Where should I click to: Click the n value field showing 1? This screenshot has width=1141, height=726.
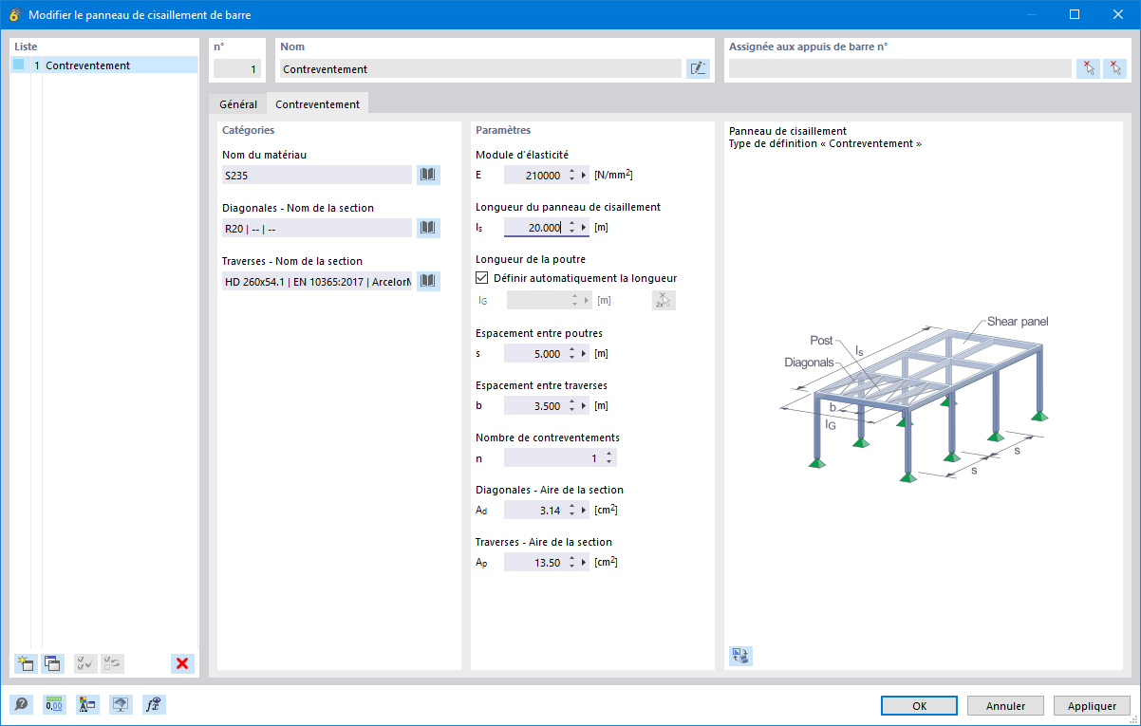[x=552, y=458]
